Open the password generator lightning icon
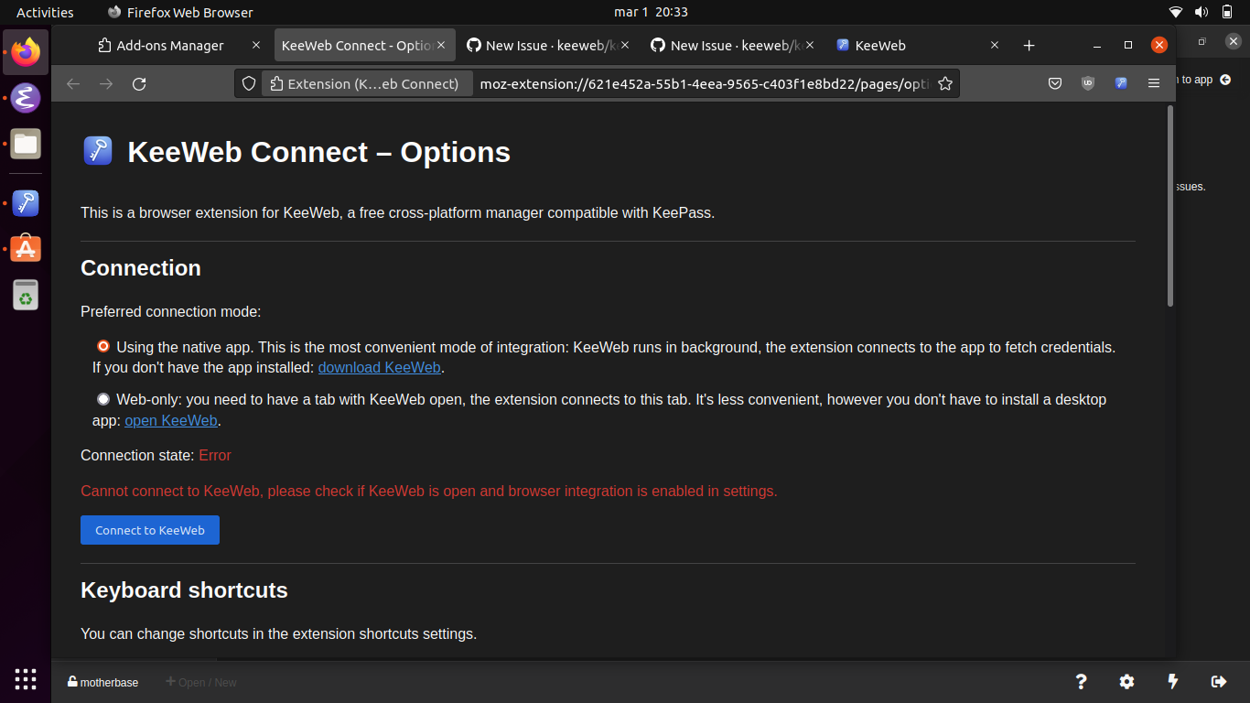1250x703 pixels. click(x=1172, y=681)
